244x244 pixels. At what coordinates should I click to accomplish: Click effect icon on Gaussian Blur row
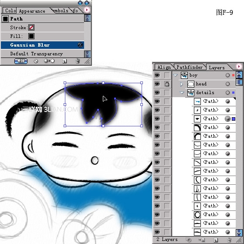pyautogui.click(x=80, y=45)
